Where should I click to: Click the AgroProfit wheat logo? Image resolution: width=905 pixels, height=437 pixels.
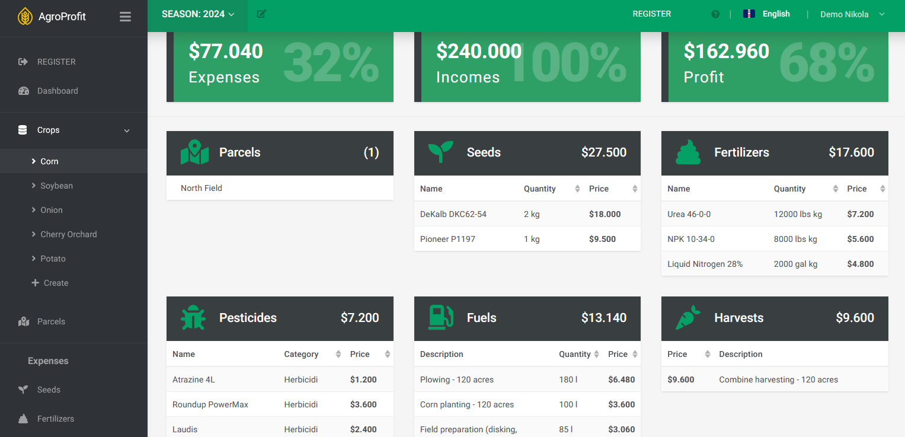25,17
